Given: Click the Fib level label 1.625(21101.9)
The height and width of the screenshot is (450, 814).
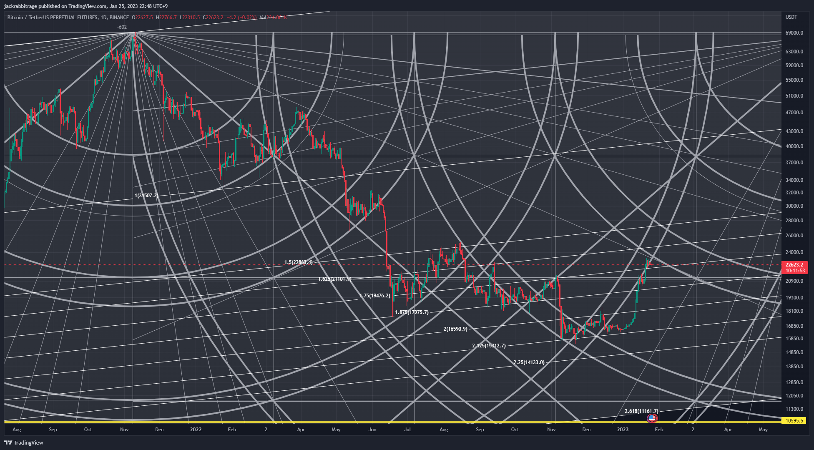Looking at the screenshot, I should pyautogui.click(x=334, y=279).
